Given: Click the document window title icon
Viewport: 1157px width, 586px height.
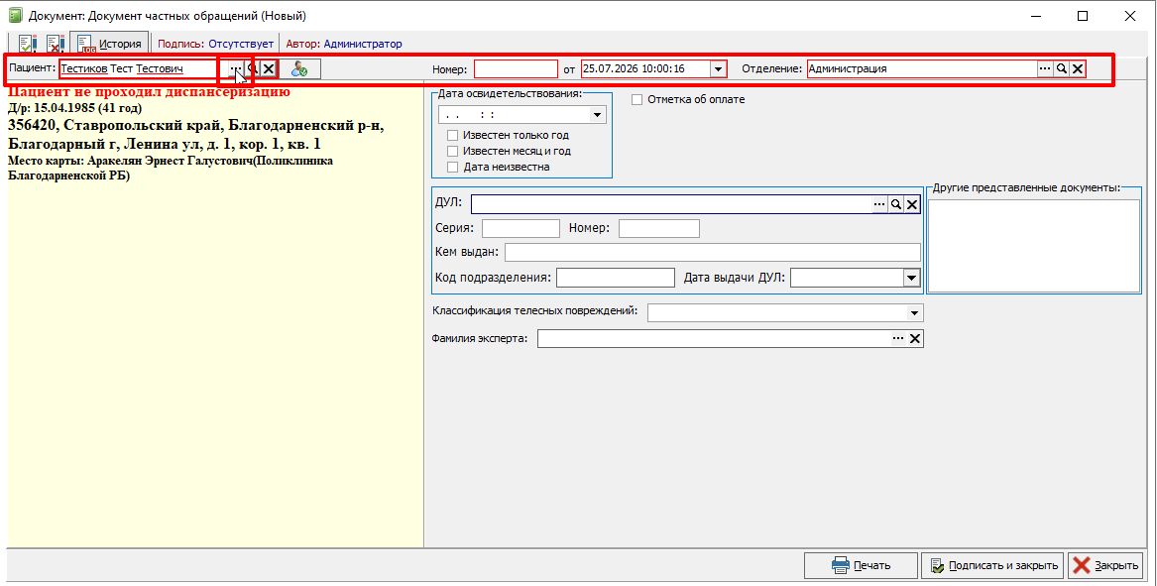Looking at the screenshot, I should (15, 16).
